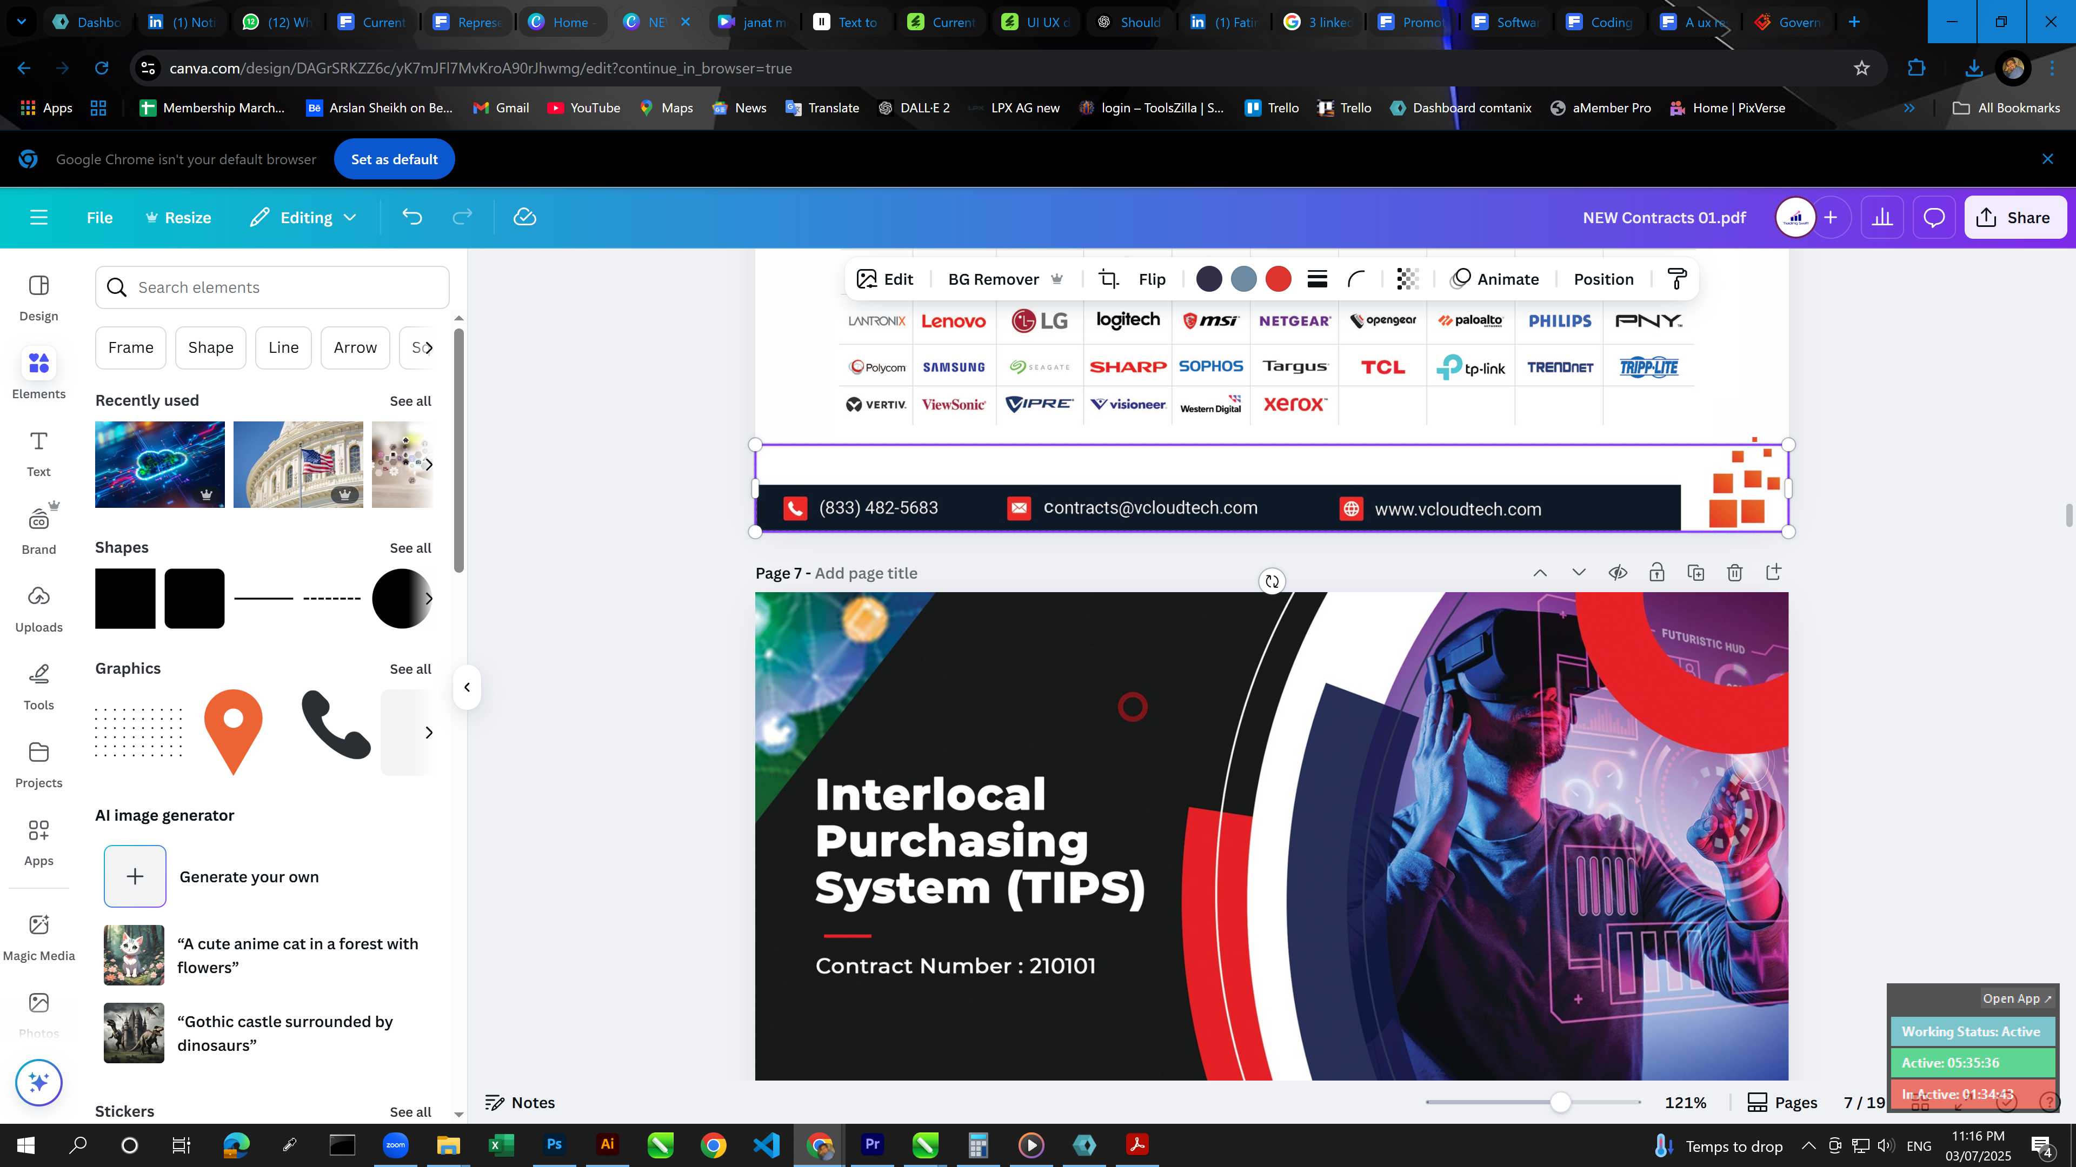The image size is (2076, 1167).
Task: Click the rotate handle below the footer
Action: pyautogui.click(x=1272, y=581)
